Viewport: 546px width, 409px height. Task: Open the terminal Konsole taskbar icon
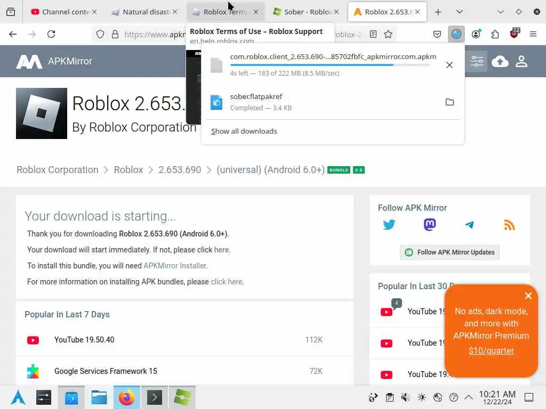[155, 397]
